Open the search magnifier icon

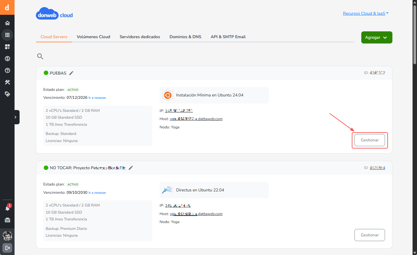40,56
